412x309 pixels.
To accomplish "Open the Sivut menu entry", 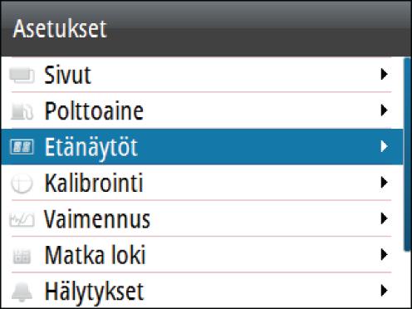I will tap(202, 75).
